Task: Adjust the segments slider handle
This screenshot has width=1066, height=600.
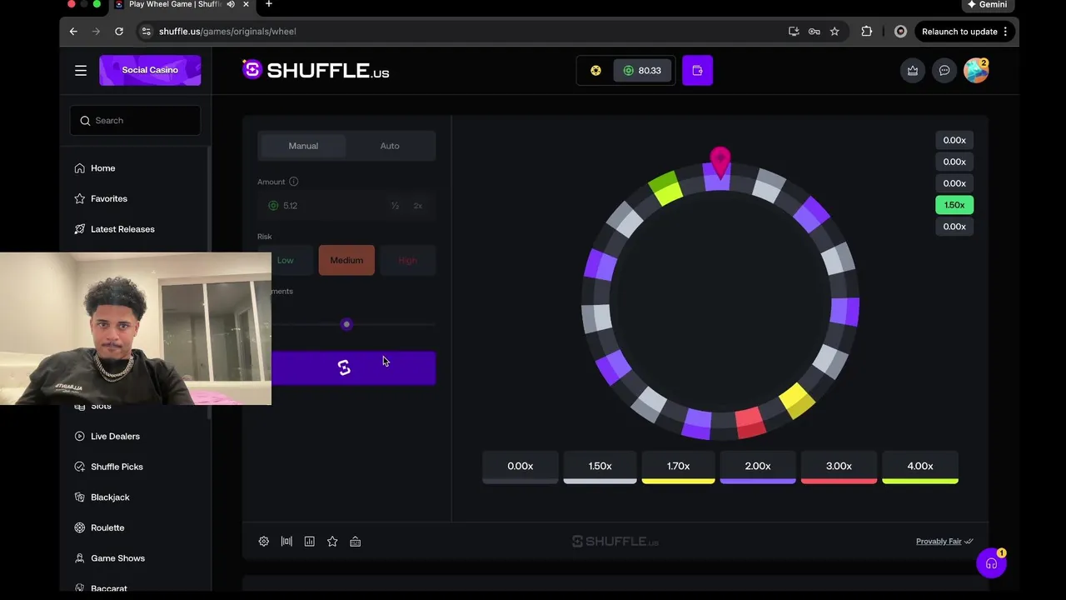Action: 346,324
